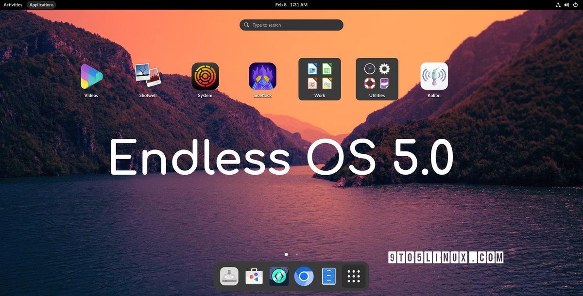This screenshot has height=296, width=583.
Task: Open the Files cabinet icon in dock
Action: pyautogui.click(x=329, y=277)
